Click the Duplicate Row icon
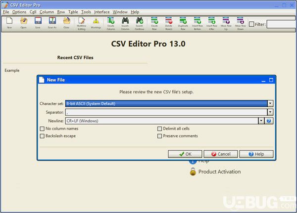Viewport: 297px width, 213px height. [183, 20]
